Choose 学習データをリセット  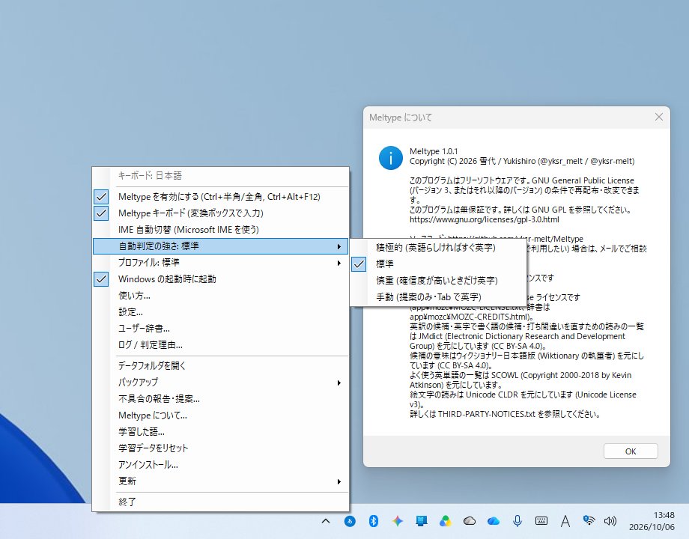pyautogui.click(x=220, y=448)
